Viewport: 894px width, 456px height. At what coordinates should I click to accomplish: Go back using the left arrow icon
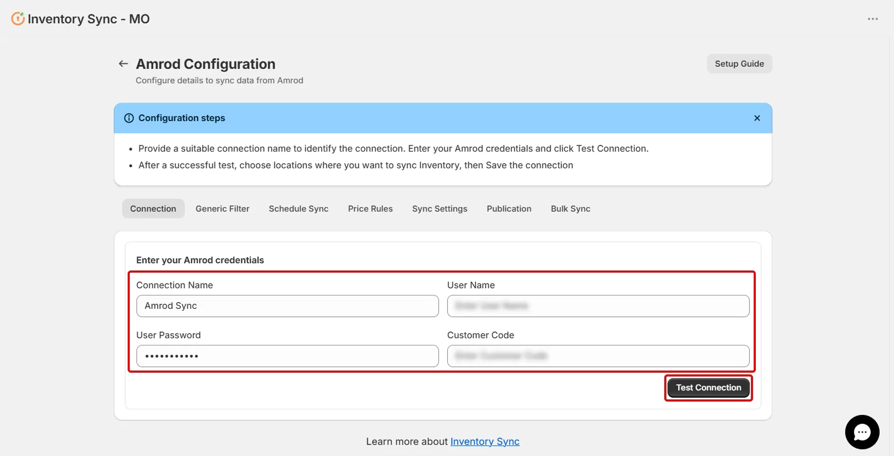(123, 64)
